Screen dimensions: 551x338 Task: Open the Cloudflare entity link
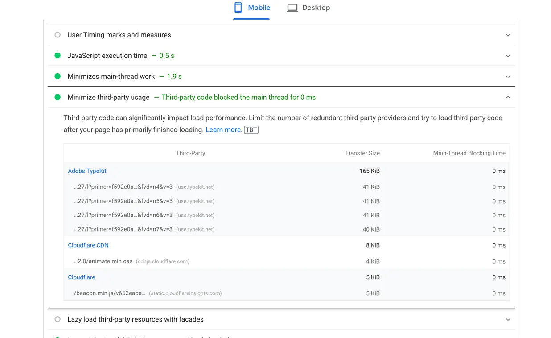(82, 277)
